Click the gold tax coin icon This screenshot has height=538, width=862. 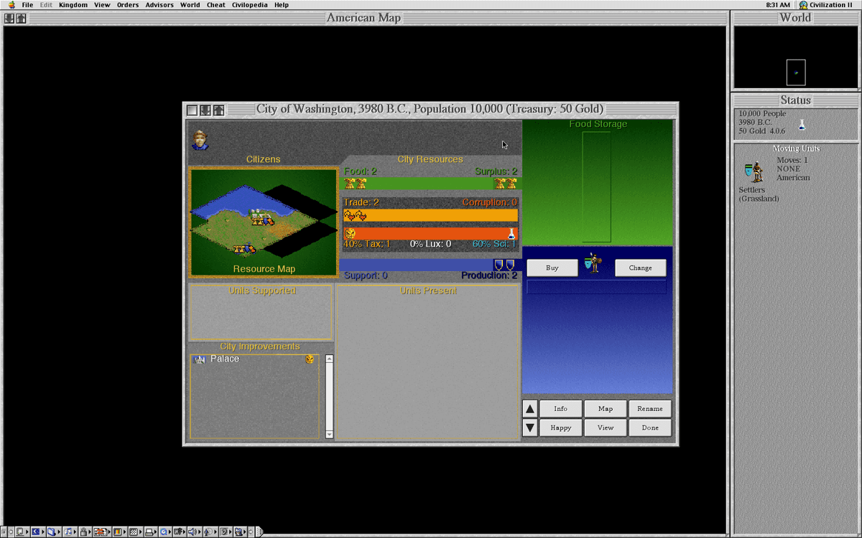tap(350, 234)
